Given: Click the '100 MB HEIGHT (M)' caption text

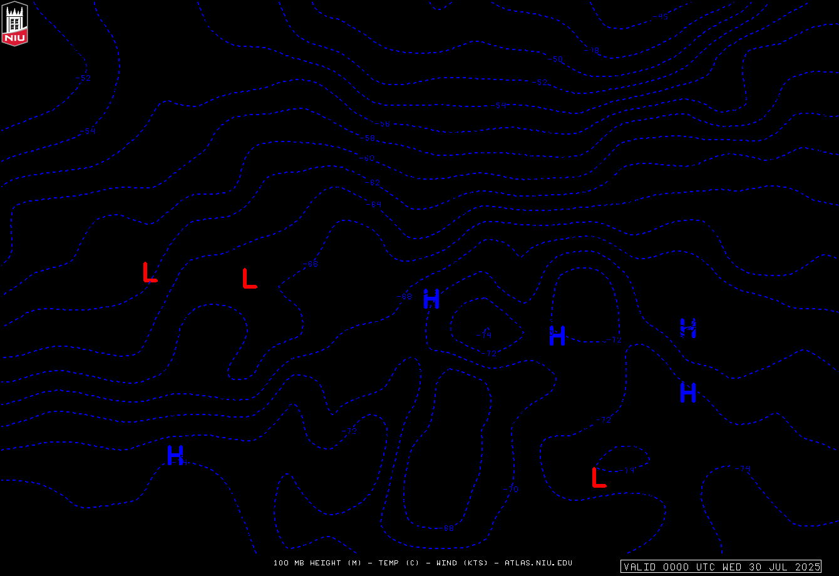Looking at the screenshot, I should (x=317, y=563).
